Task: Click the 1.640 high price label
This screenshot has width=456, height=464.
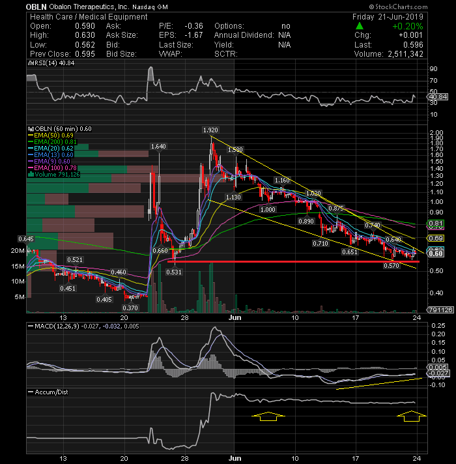Action: (x=158, y=147)
